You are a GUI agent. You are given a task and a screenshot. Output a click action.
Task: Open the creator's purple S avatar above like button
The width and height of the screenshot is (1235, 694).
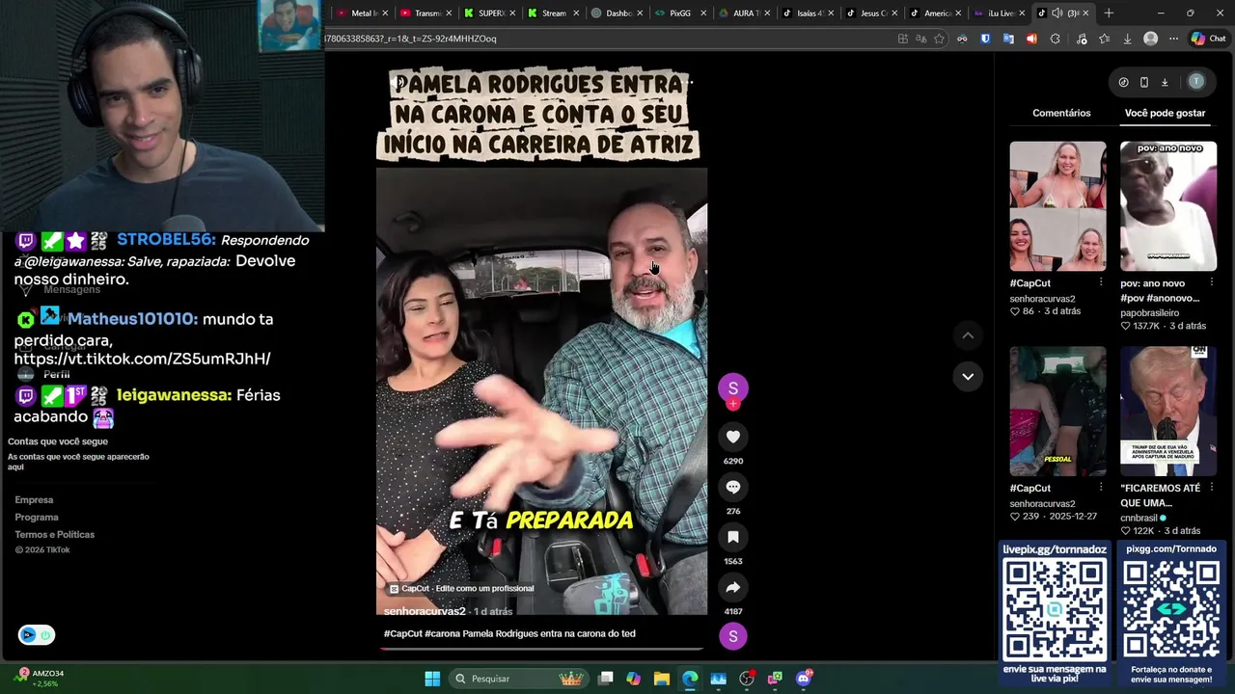tap(733, 387)
